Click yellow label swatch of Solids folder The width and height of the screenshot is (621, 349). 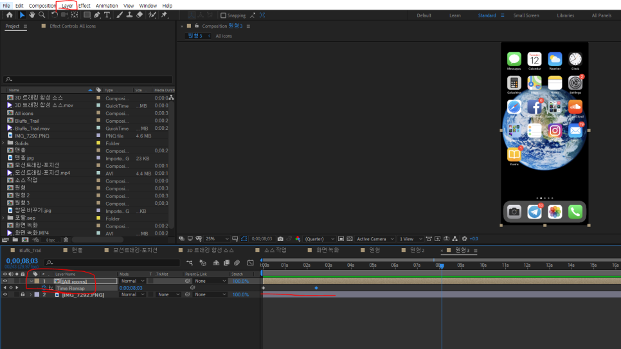pos(98,143)
